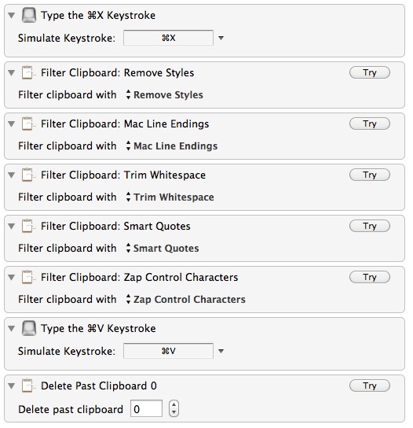Click the clipboard icon of Mac Line Endings action
The image size is (413, 428).
pyautogui.click(x=28, y=124)
